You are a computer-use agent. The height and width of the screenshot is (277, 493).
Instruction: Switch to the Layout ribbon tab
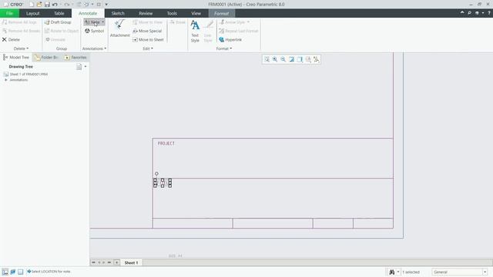(32, 13)
